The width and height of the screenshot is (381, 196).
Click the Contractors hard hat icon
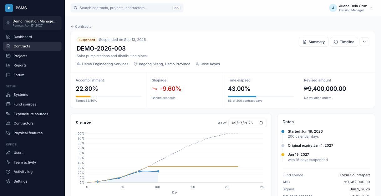point(8,123)
